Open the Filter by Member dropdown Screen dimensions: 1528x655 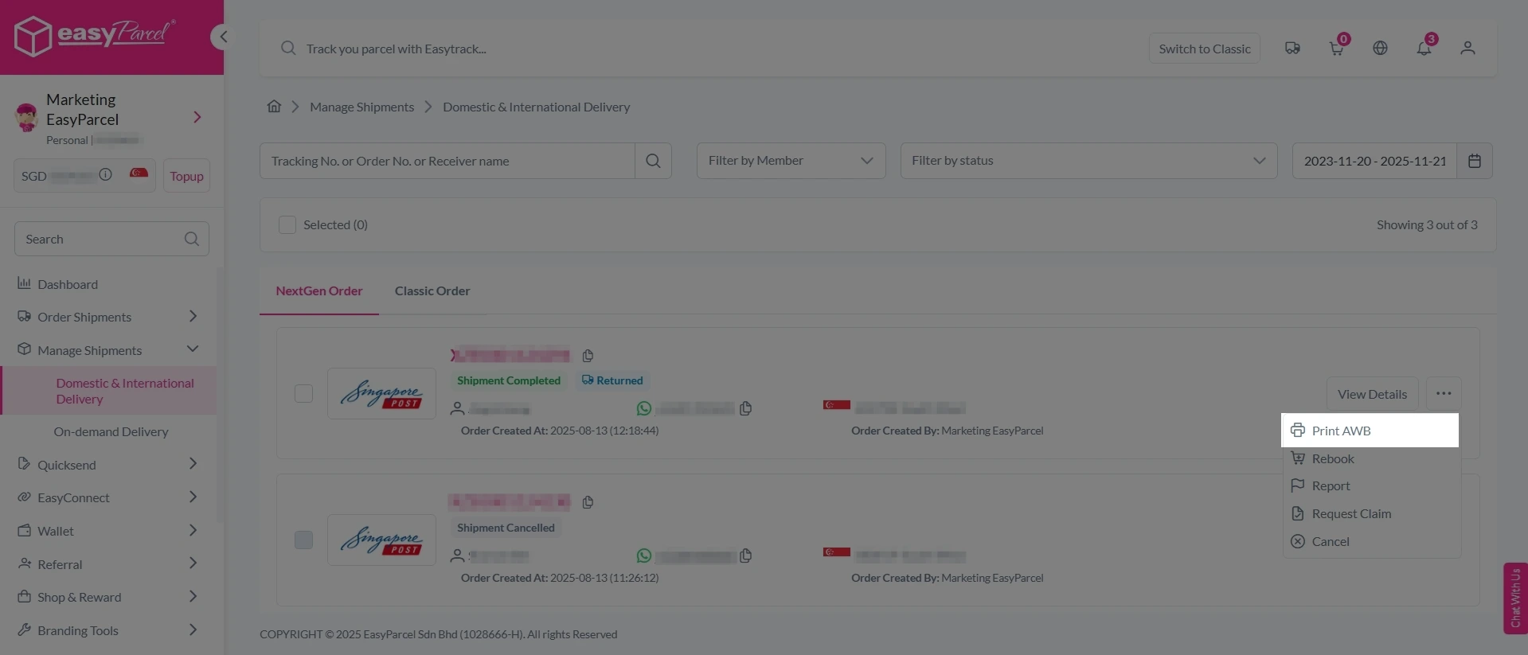(790, 161)
